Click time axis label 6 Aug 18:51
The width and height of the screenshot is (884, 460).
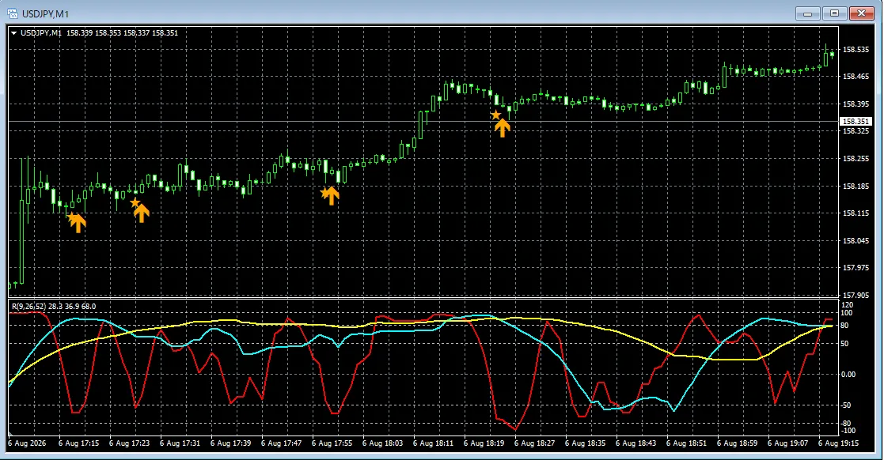pyautogui.click(x=687, y=443)
